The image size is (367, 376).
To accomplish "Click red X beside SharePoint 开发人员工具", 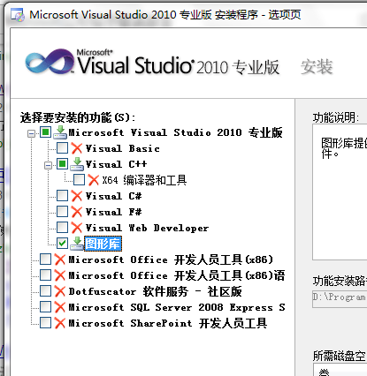I will pyautogui.click(x=60, y=323).
